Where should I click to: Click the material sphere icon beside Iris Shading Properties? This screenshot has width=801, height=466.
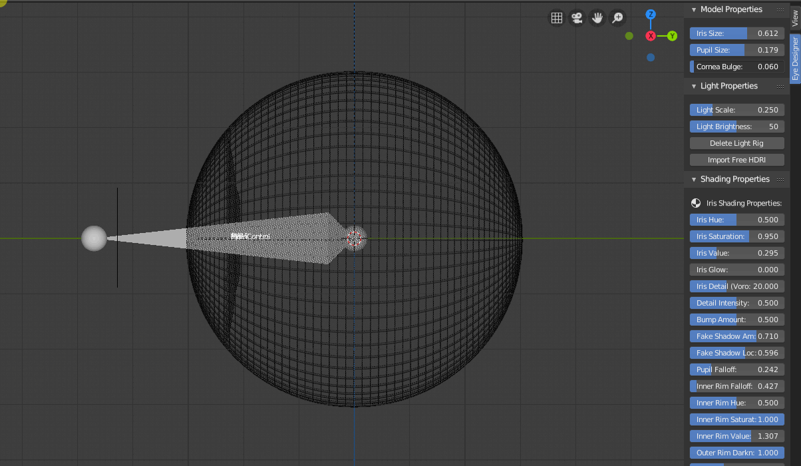point(696,202)
